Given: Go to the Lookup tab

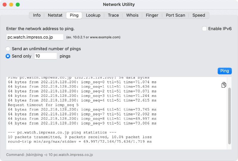Looking at the screenshot, I should 93,15.
